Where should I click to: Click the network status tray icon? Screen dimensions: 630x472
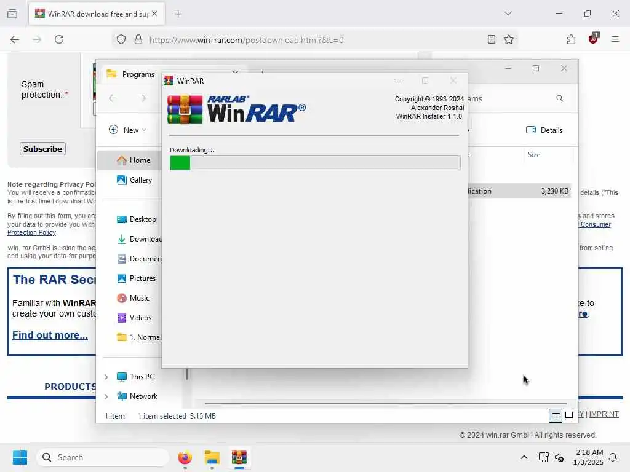(543, 457)
